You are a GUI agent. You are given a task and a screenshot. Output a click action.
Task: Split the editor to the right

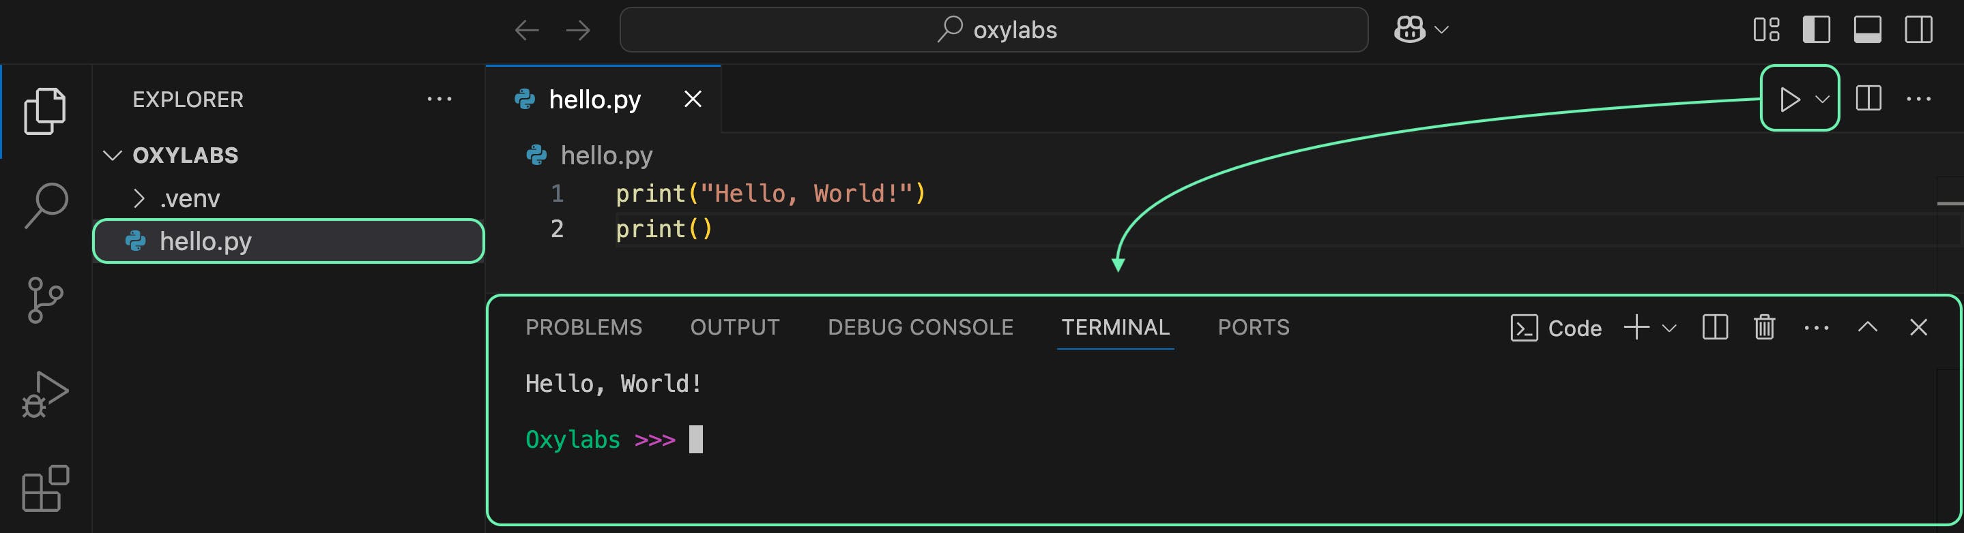pos(1868,99)
